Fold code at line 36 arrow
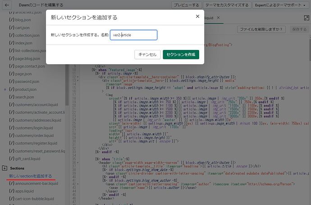The width and height of the screenshot is (311, 205). point(78,163)
